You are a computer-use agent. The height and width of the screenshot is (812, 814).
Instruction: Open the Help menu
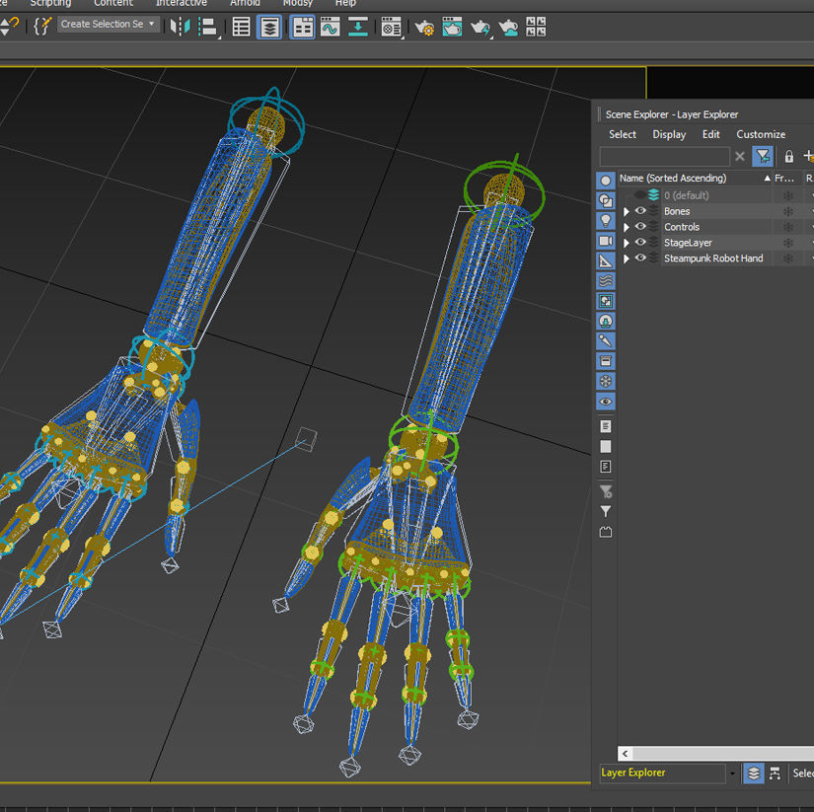(x=345, y=3)
